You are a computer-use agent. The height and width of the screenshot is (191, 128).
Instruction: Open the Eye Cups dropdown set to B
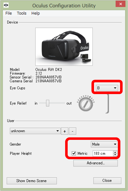click(107, 88)
